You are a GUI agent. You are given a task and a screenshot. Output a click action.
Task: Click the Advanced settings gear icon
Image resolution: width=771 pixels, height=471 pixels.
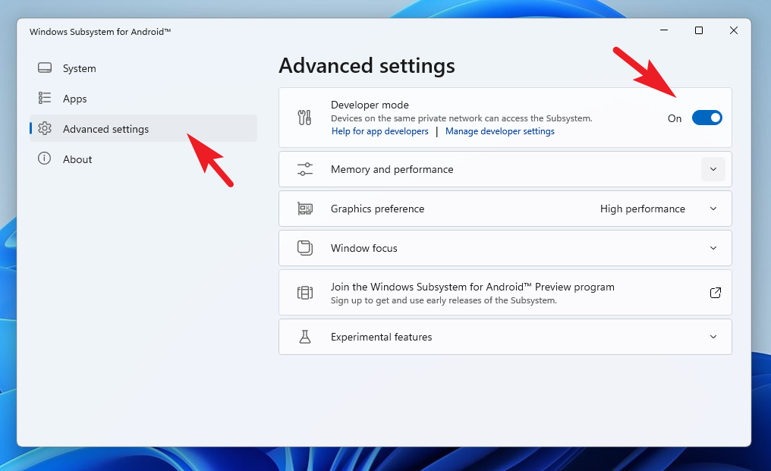click(x=45, y=128)
